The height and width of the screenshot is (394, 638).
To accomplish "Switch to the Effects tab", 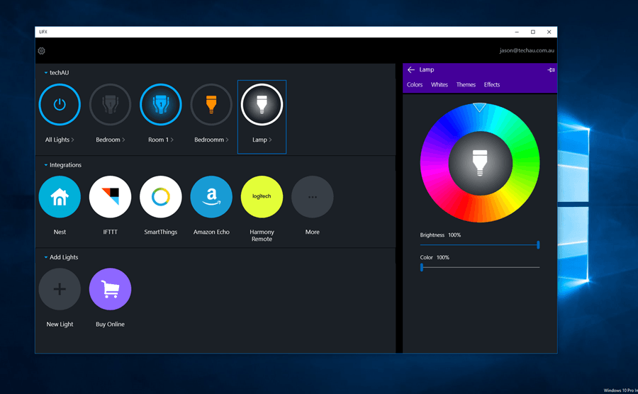I will [x=492, y=84].
